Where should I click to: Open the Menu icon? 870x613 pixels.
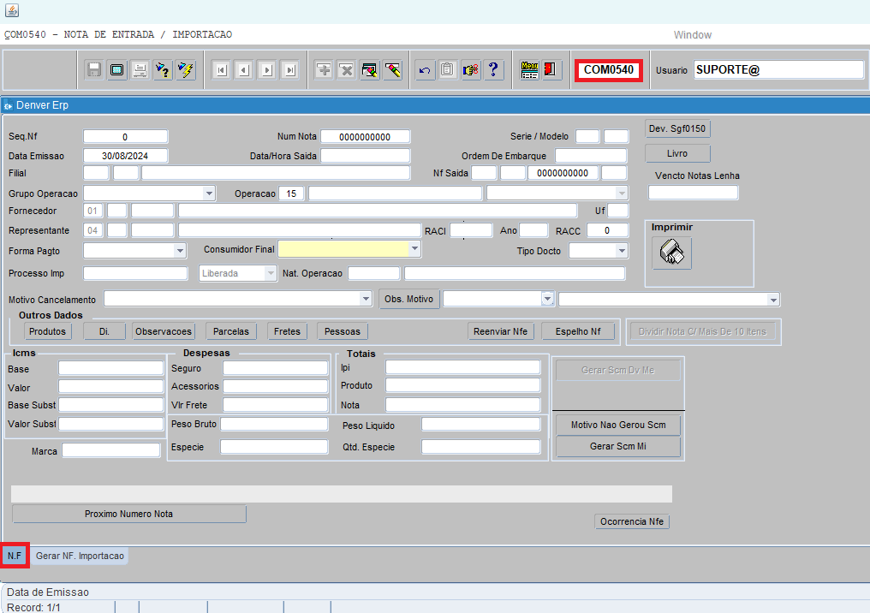[529, 70]
